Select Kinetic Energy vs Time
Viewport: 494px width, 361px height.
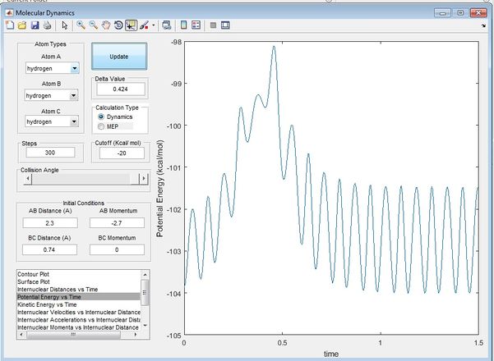[x=78, y=304]
